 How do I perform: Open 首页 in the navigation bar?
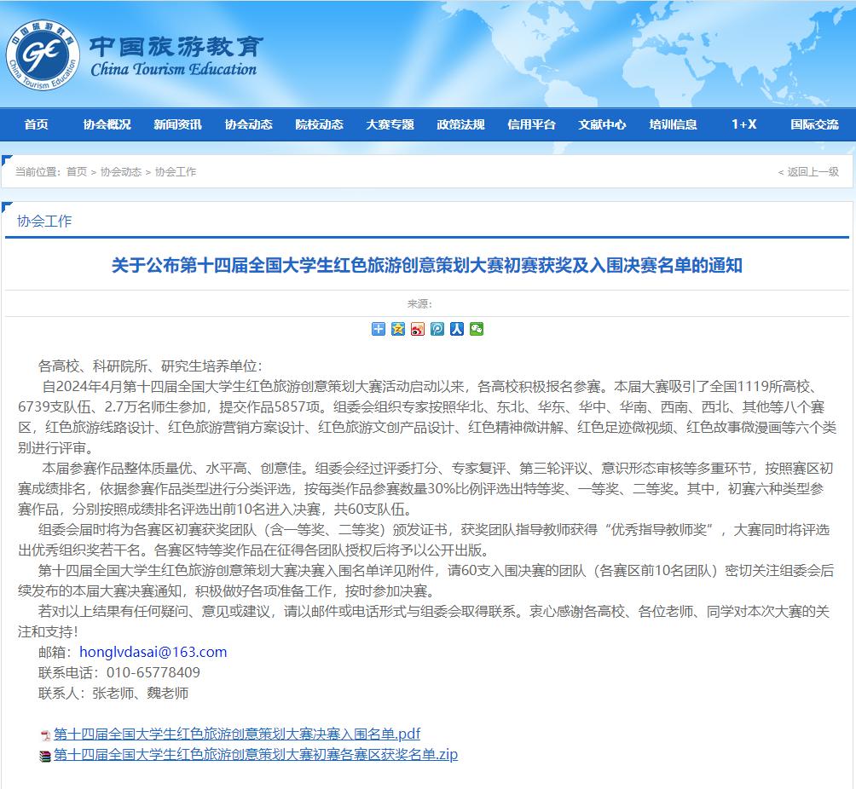point(37,124)
